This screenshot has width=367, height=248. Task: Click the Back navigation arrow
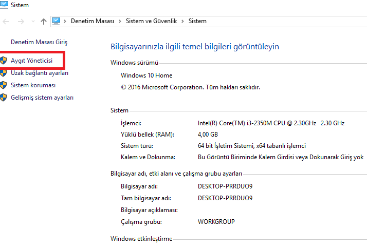[x=6, y=22]
